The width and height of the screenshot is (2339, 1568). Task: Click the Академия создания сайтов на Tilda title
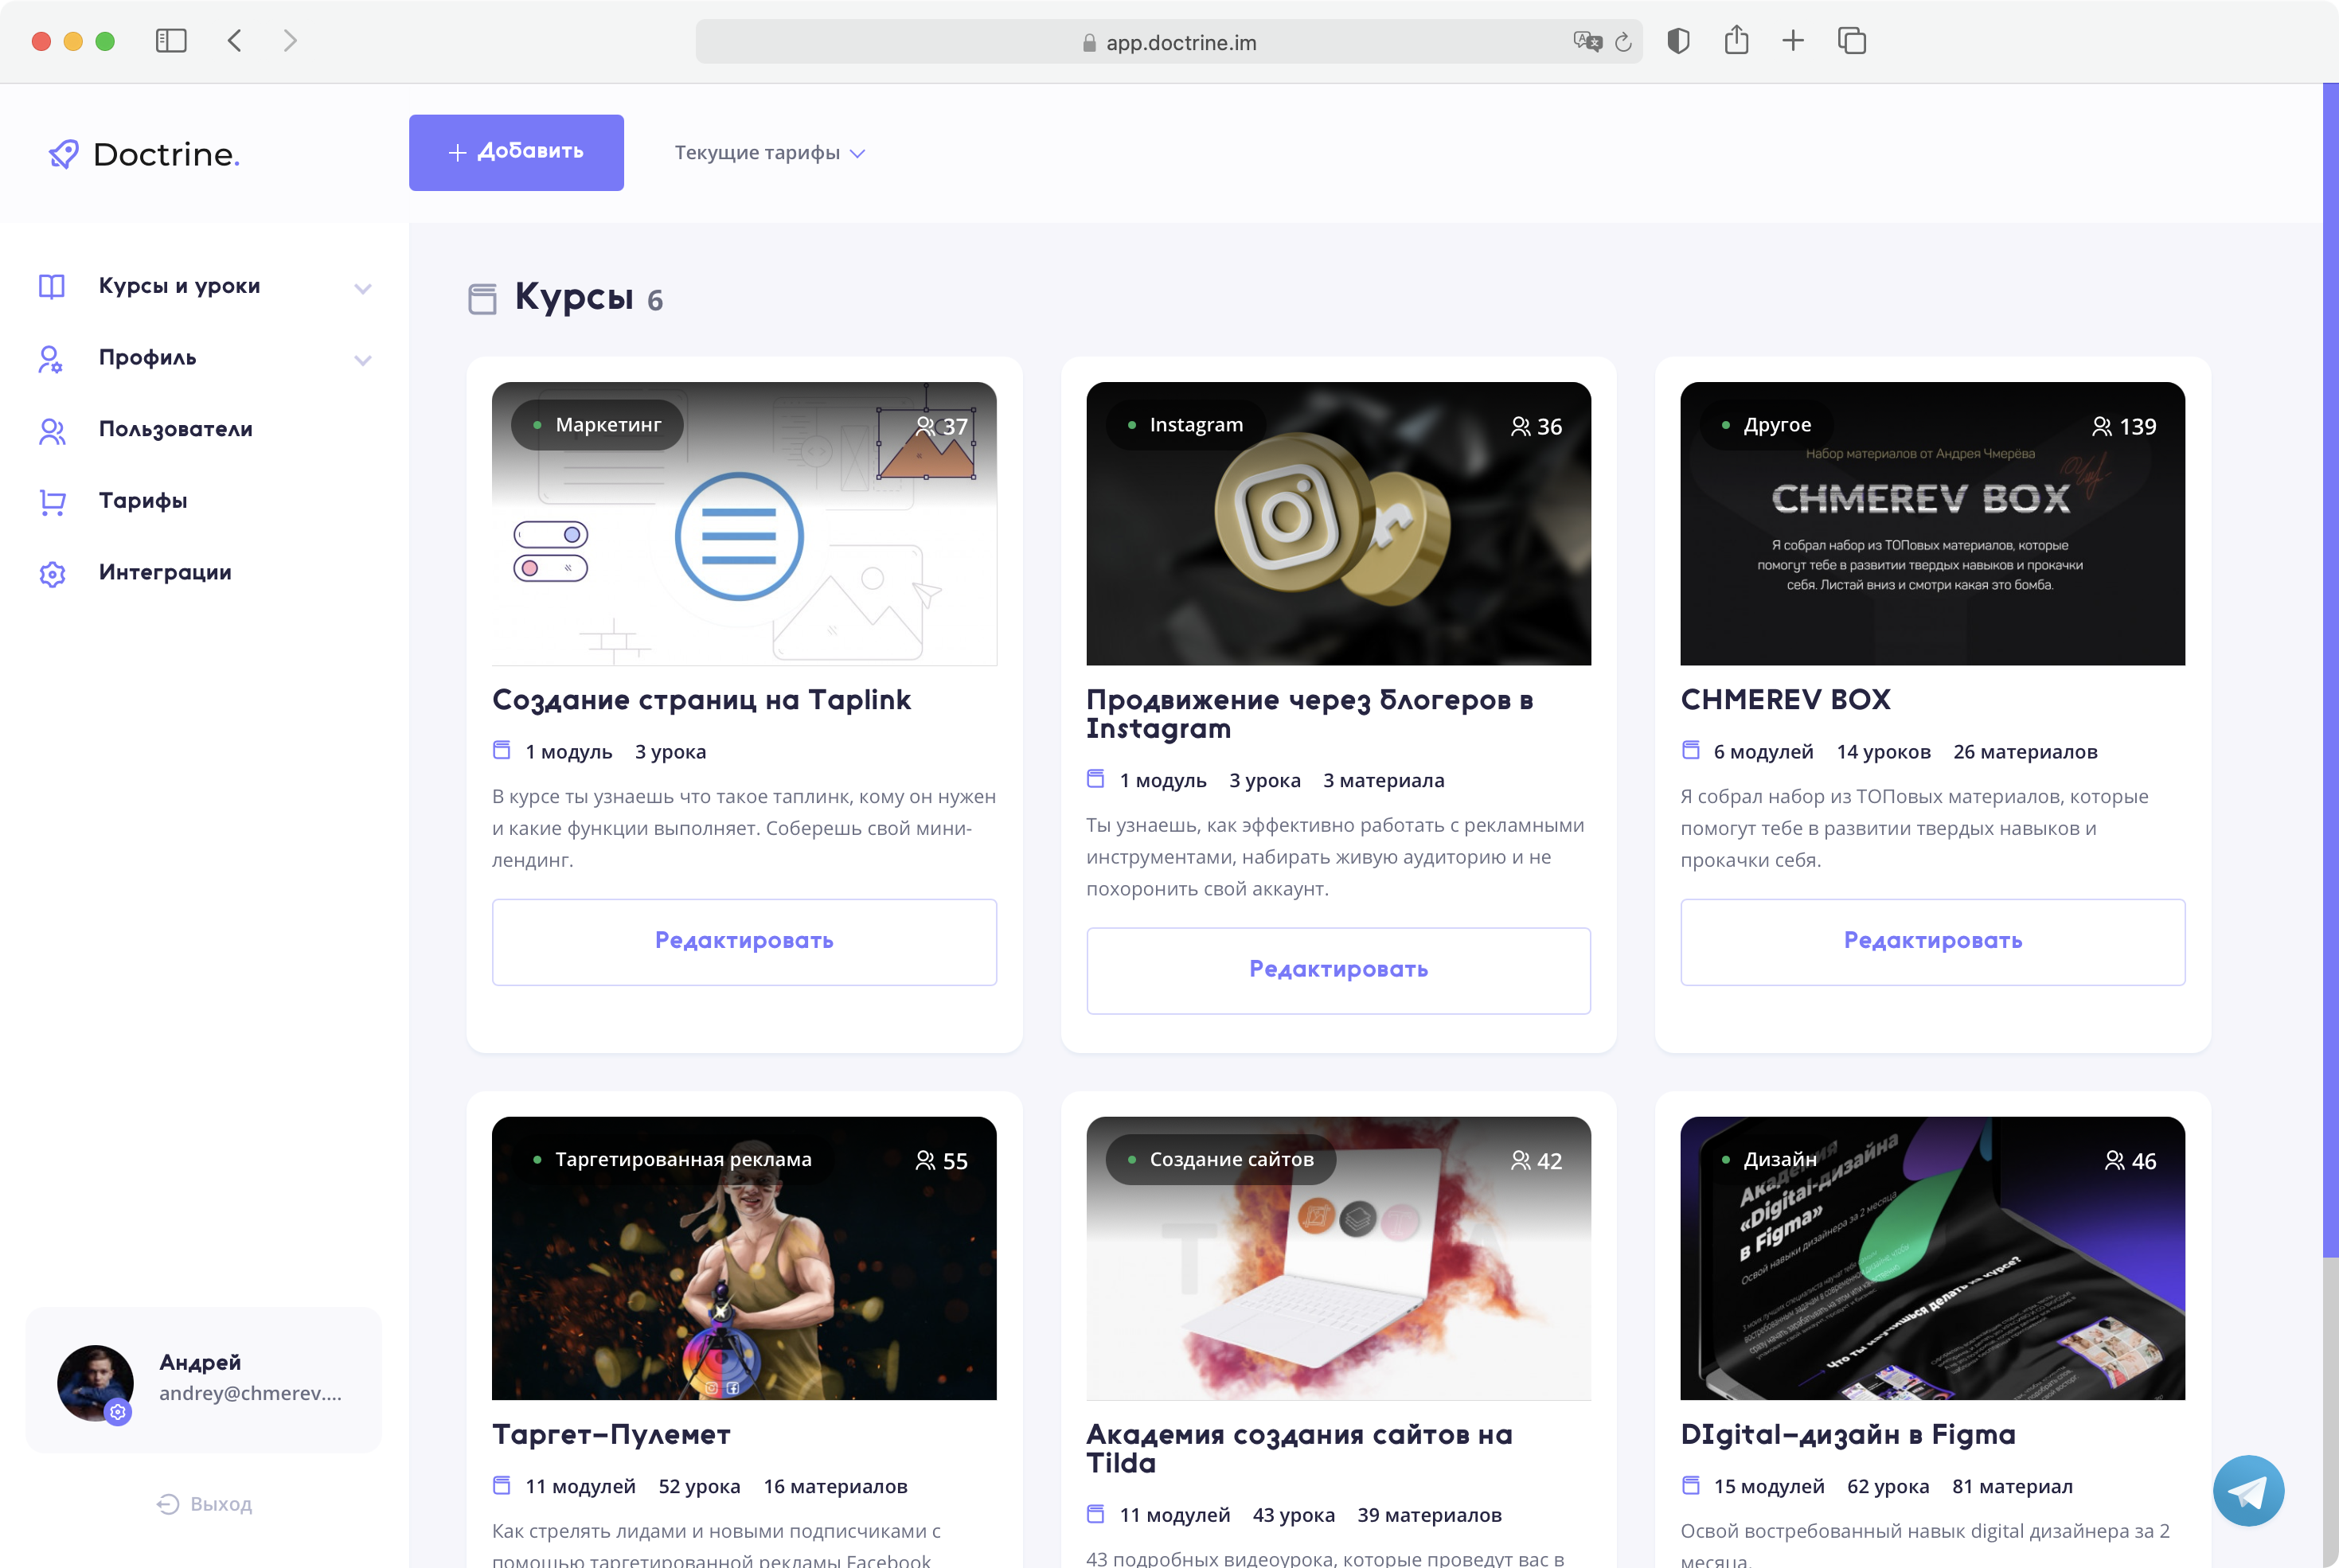coord(1299,1449)
